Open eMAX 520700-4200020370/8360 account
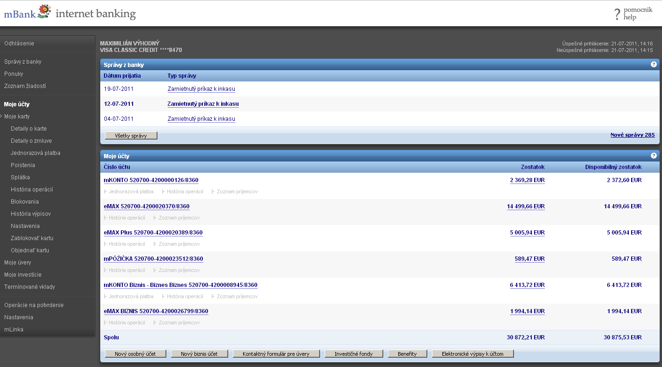This screenshot has height=367, width=662. 147,206
